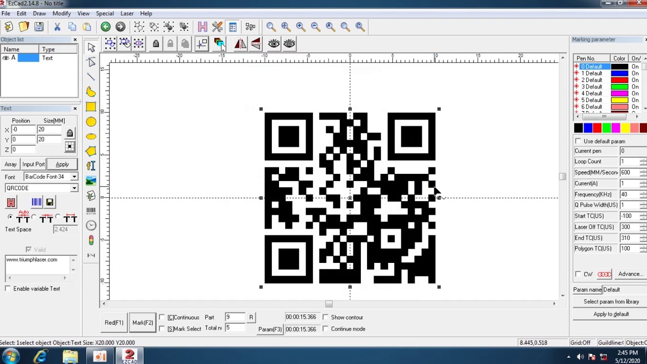Select the Node edit tool
647x364 pixels.
[x=91, y=62]
